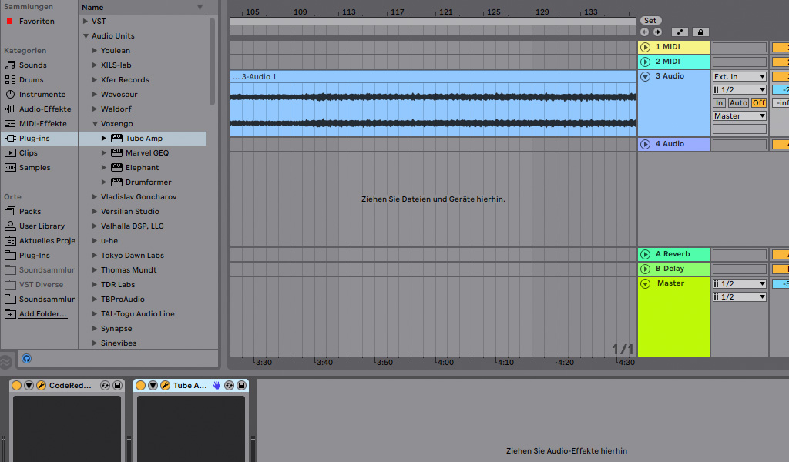789x462 pixels.
Task: Click the blue hand icon on Tube A... device
Action: point(217,386)
